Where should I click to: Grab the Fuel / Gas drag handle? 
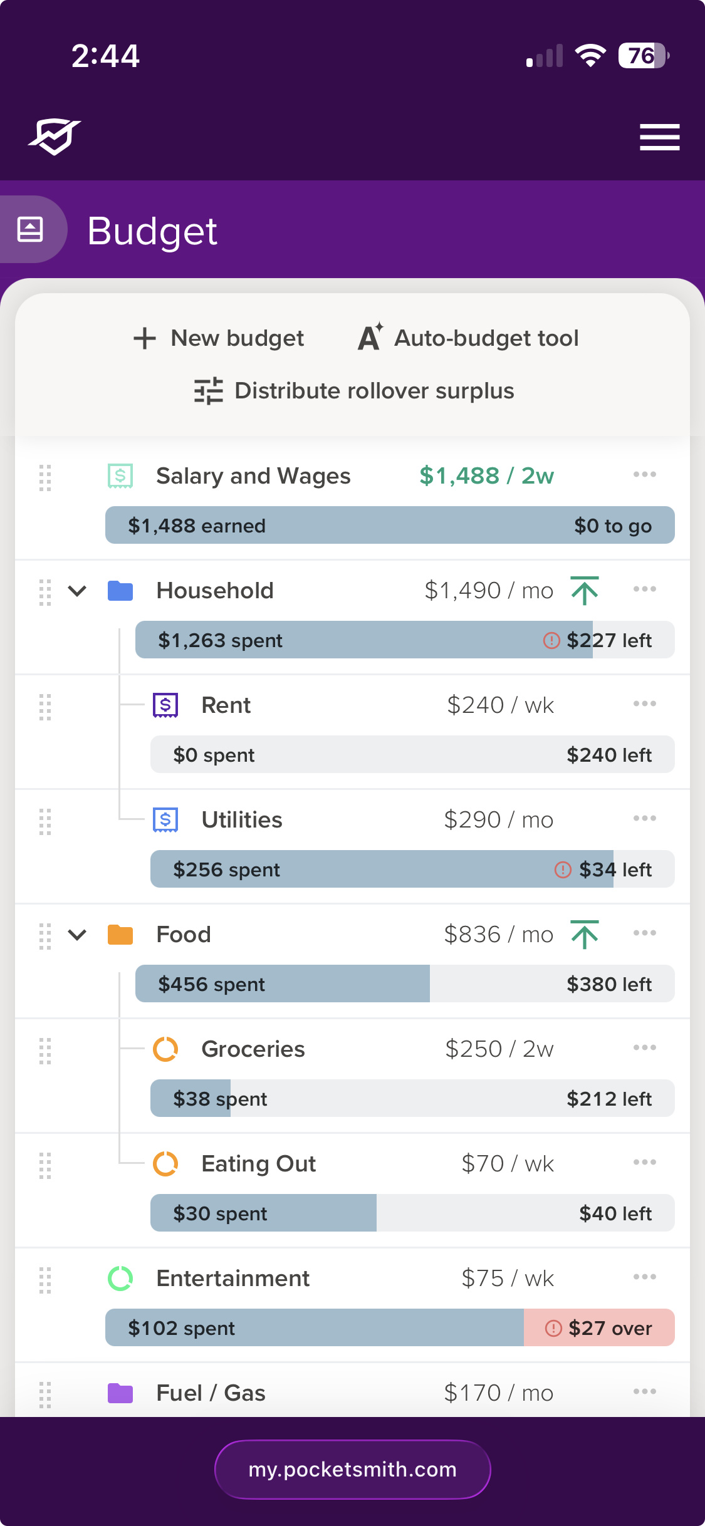(x=45, y=1394)
